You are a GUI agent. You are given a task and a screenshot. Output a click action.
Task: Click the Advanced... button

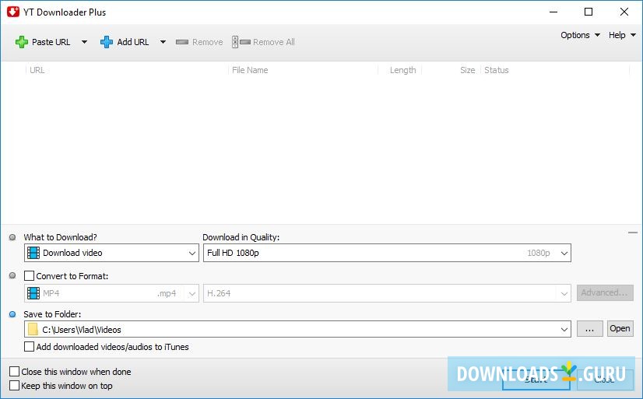point(605,293)
